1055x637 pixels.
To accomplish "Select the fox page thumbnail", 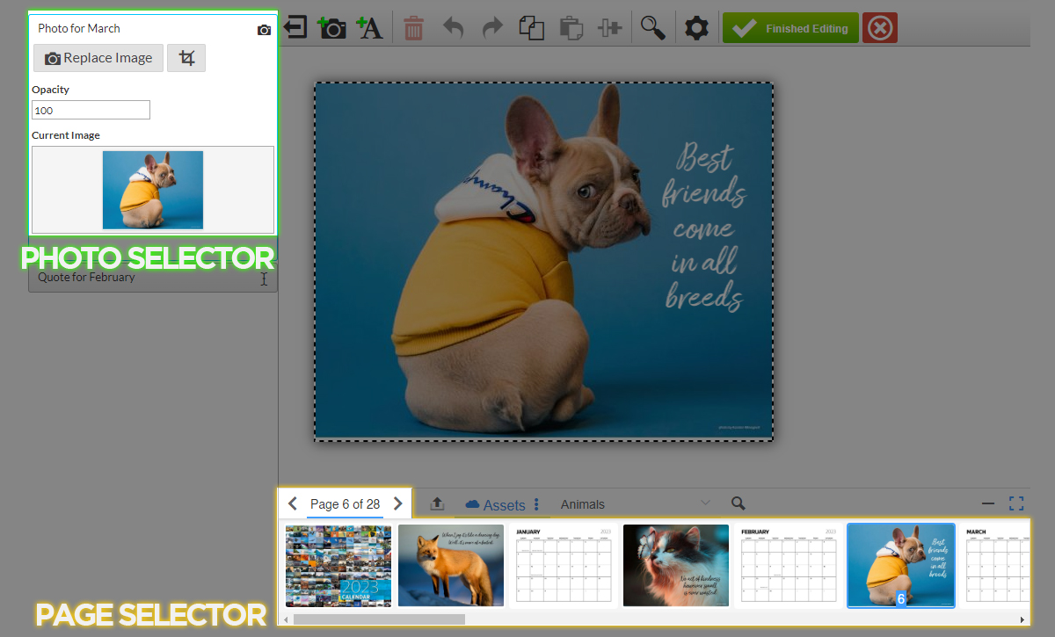I will 451,565.
